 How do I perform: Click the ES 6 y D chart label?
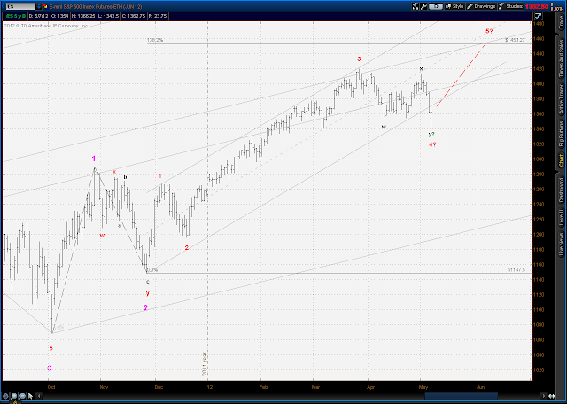(15, 16)
